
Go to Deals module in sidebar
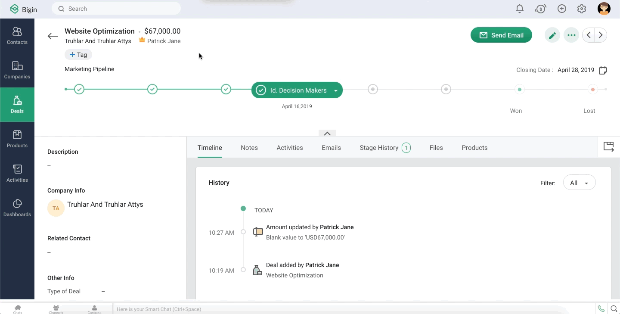click(17, 105)
